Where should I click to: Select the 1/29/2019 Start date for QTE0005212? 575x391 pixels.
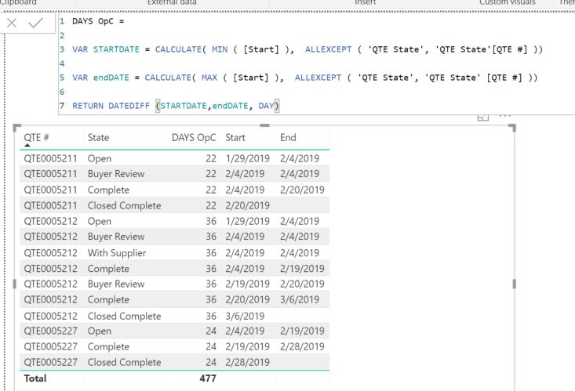[x=248, y=221]
